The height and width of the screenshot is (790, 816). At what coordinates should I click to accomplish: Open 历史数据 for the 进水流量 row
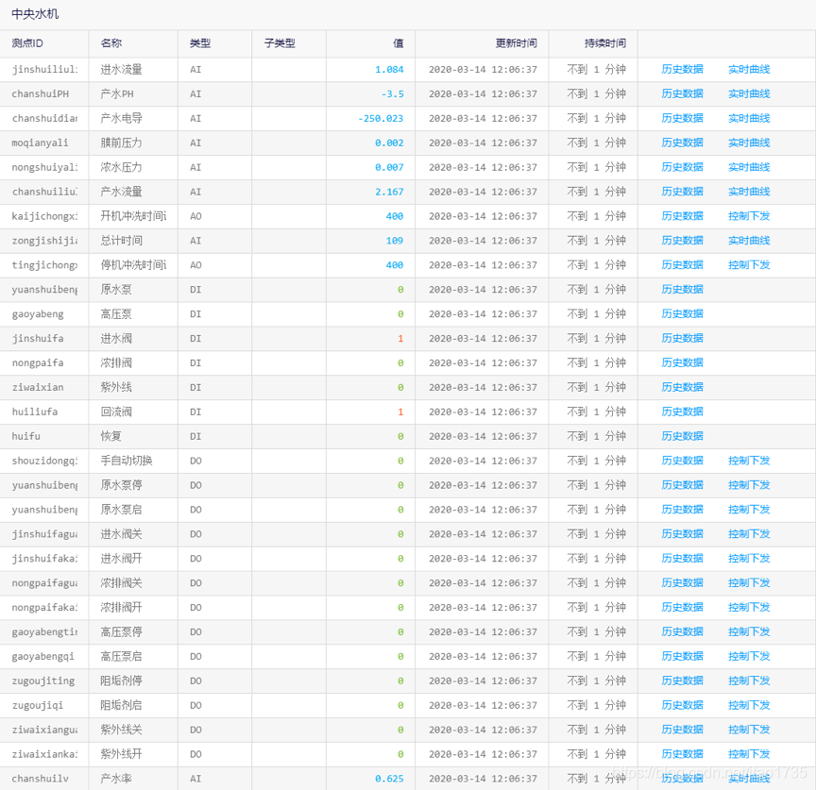(x=682, y=69)
